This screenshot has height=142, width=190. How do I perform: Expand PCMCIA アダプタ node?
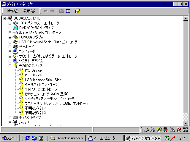(x=10, y=37)
